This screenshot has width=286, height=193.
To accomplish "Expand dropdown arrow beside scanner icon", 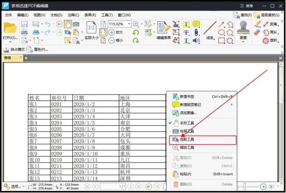I will coord(42,33).
